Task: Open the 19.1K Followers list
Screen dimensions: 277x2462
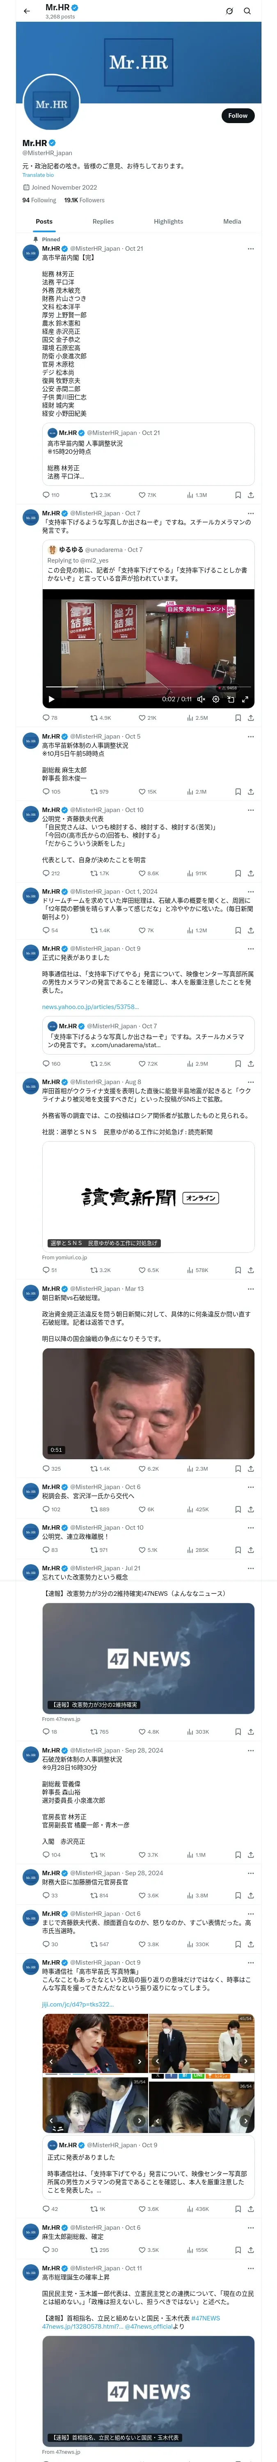Action: click(x=84, y=201)
